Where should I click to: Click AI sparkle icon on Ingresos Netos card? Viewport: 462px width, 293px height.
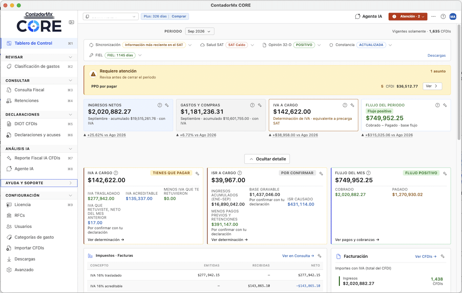(x=167, y=105)
